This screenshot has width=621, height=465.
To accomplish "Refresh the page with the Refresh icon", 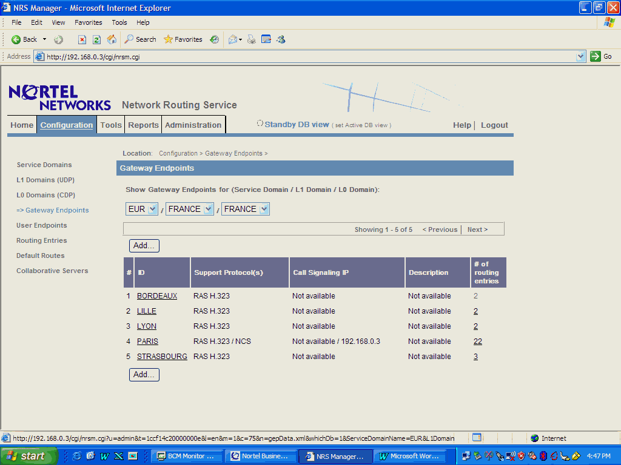I will [x=96, y=39].
